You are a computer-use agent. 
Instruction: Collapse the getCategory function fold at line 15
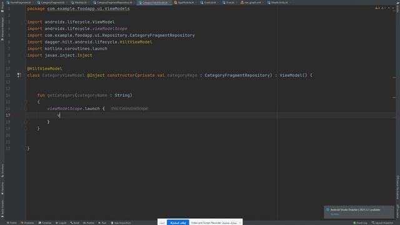click(26, 102)
